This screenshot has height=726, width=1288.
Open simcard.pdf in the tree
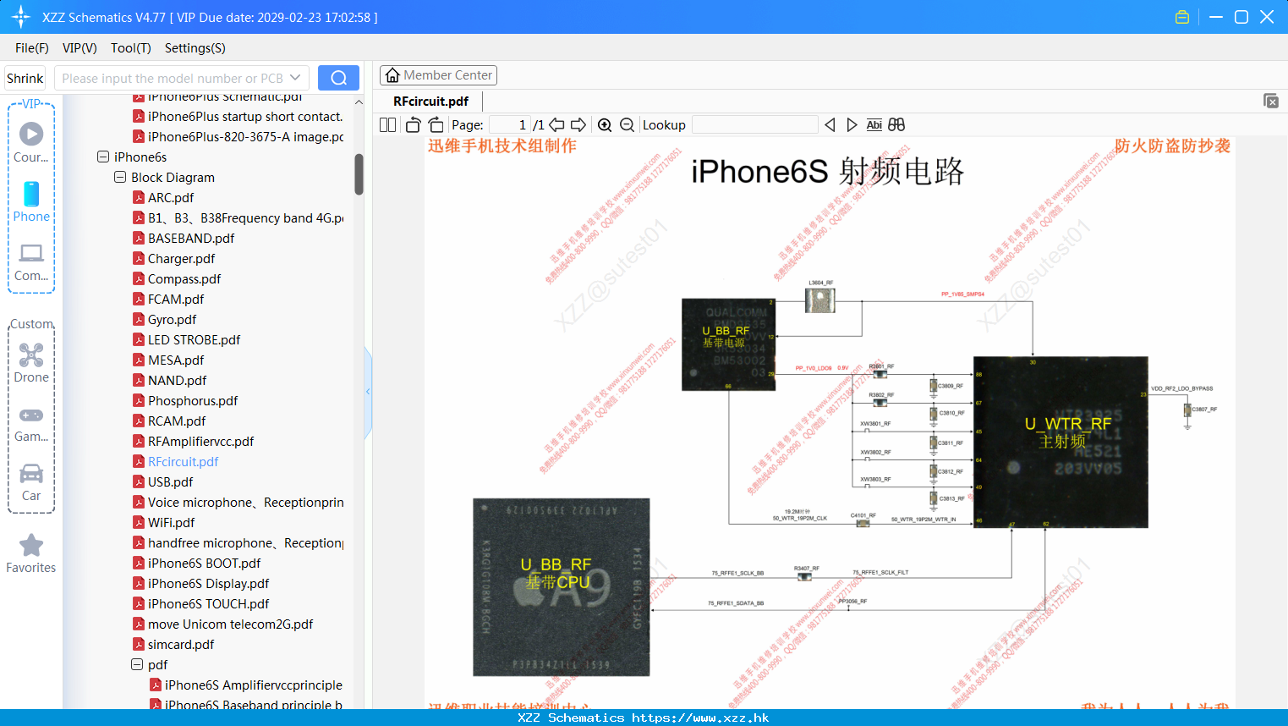pyautogui.click(x=181, y=644)
